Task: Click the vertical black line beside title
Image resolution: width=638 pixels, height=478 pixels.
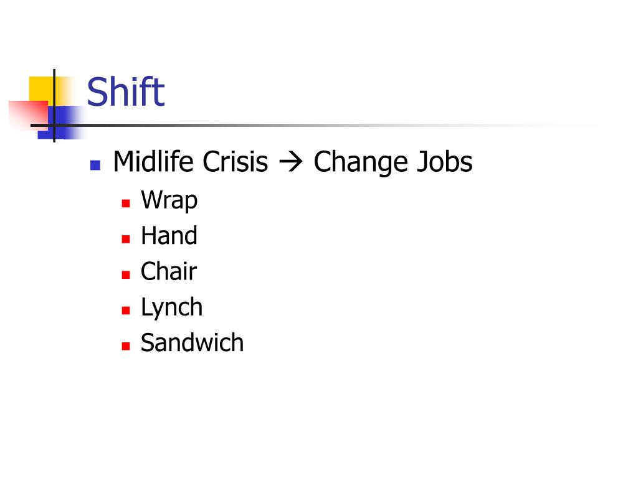Action: coord(54,106)
